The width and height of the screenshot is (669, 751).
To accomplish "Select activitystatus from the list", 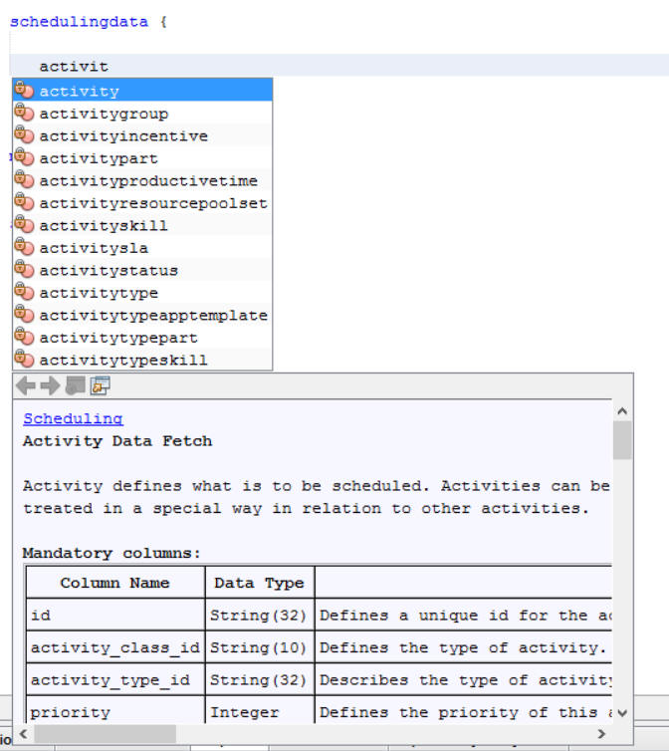I will coord(109,270).
